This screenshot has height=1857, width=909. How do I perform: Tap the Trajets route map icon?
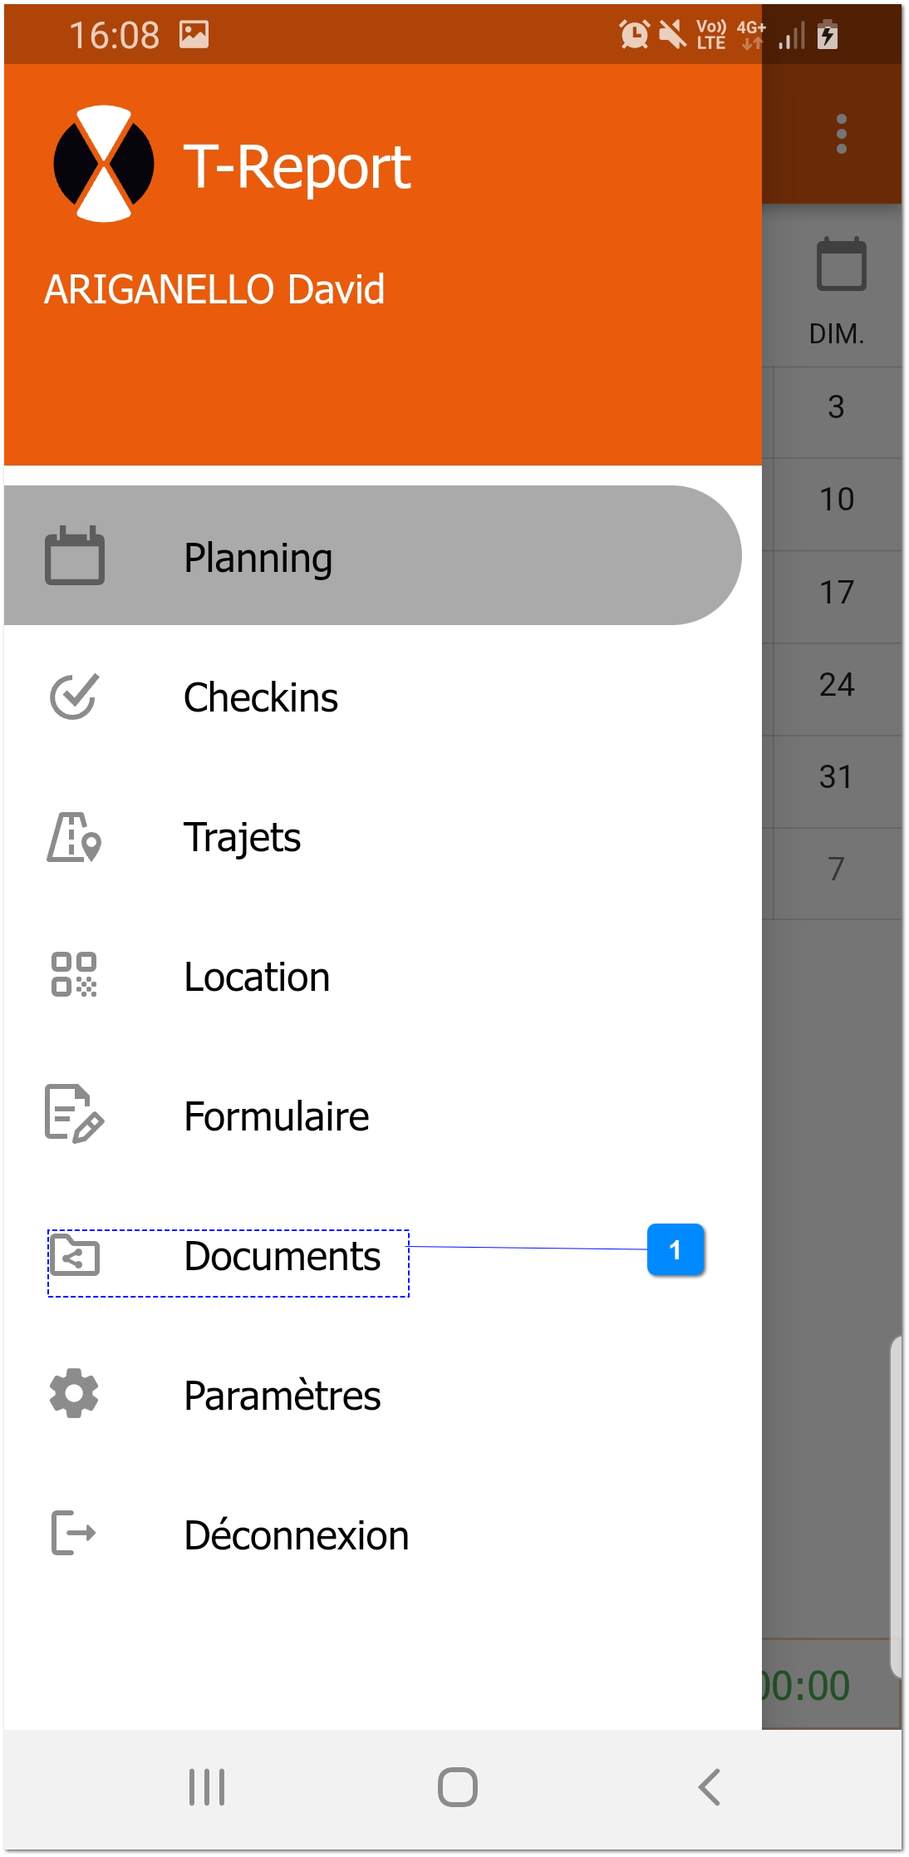[75, 837]
